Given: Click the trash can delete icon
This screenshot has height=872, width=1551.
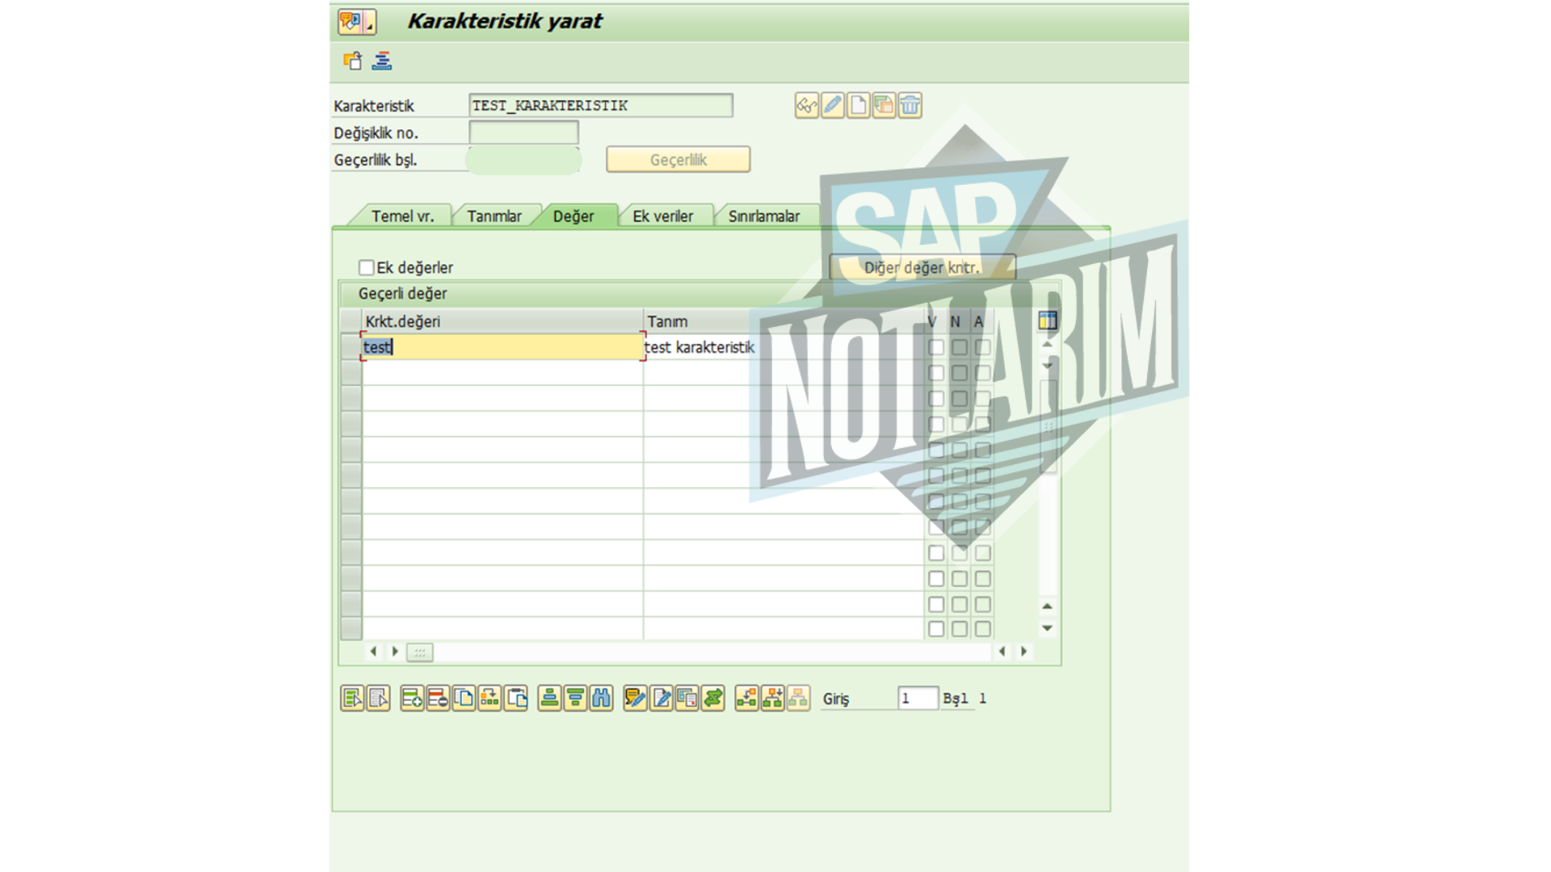Looking at the screenshot, I should 910,105.
